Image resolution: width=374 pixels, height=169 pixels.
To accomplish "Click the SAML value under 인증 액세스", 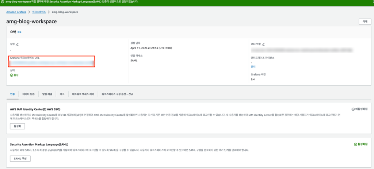I will (x=134, y=61).
